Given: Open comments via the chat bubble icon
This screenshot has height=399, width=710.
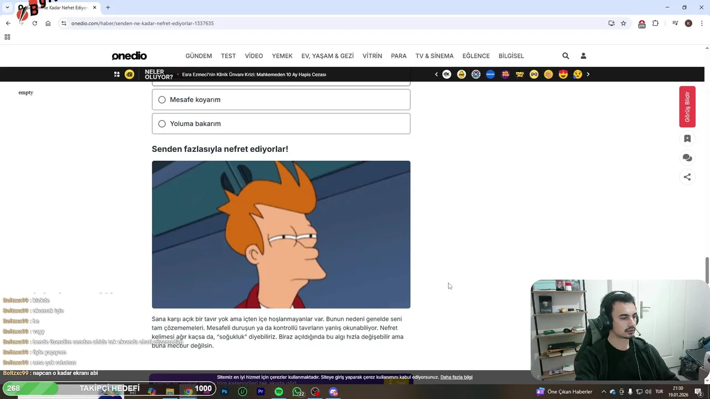Looking at the screenshot, I should coord(687,158).
